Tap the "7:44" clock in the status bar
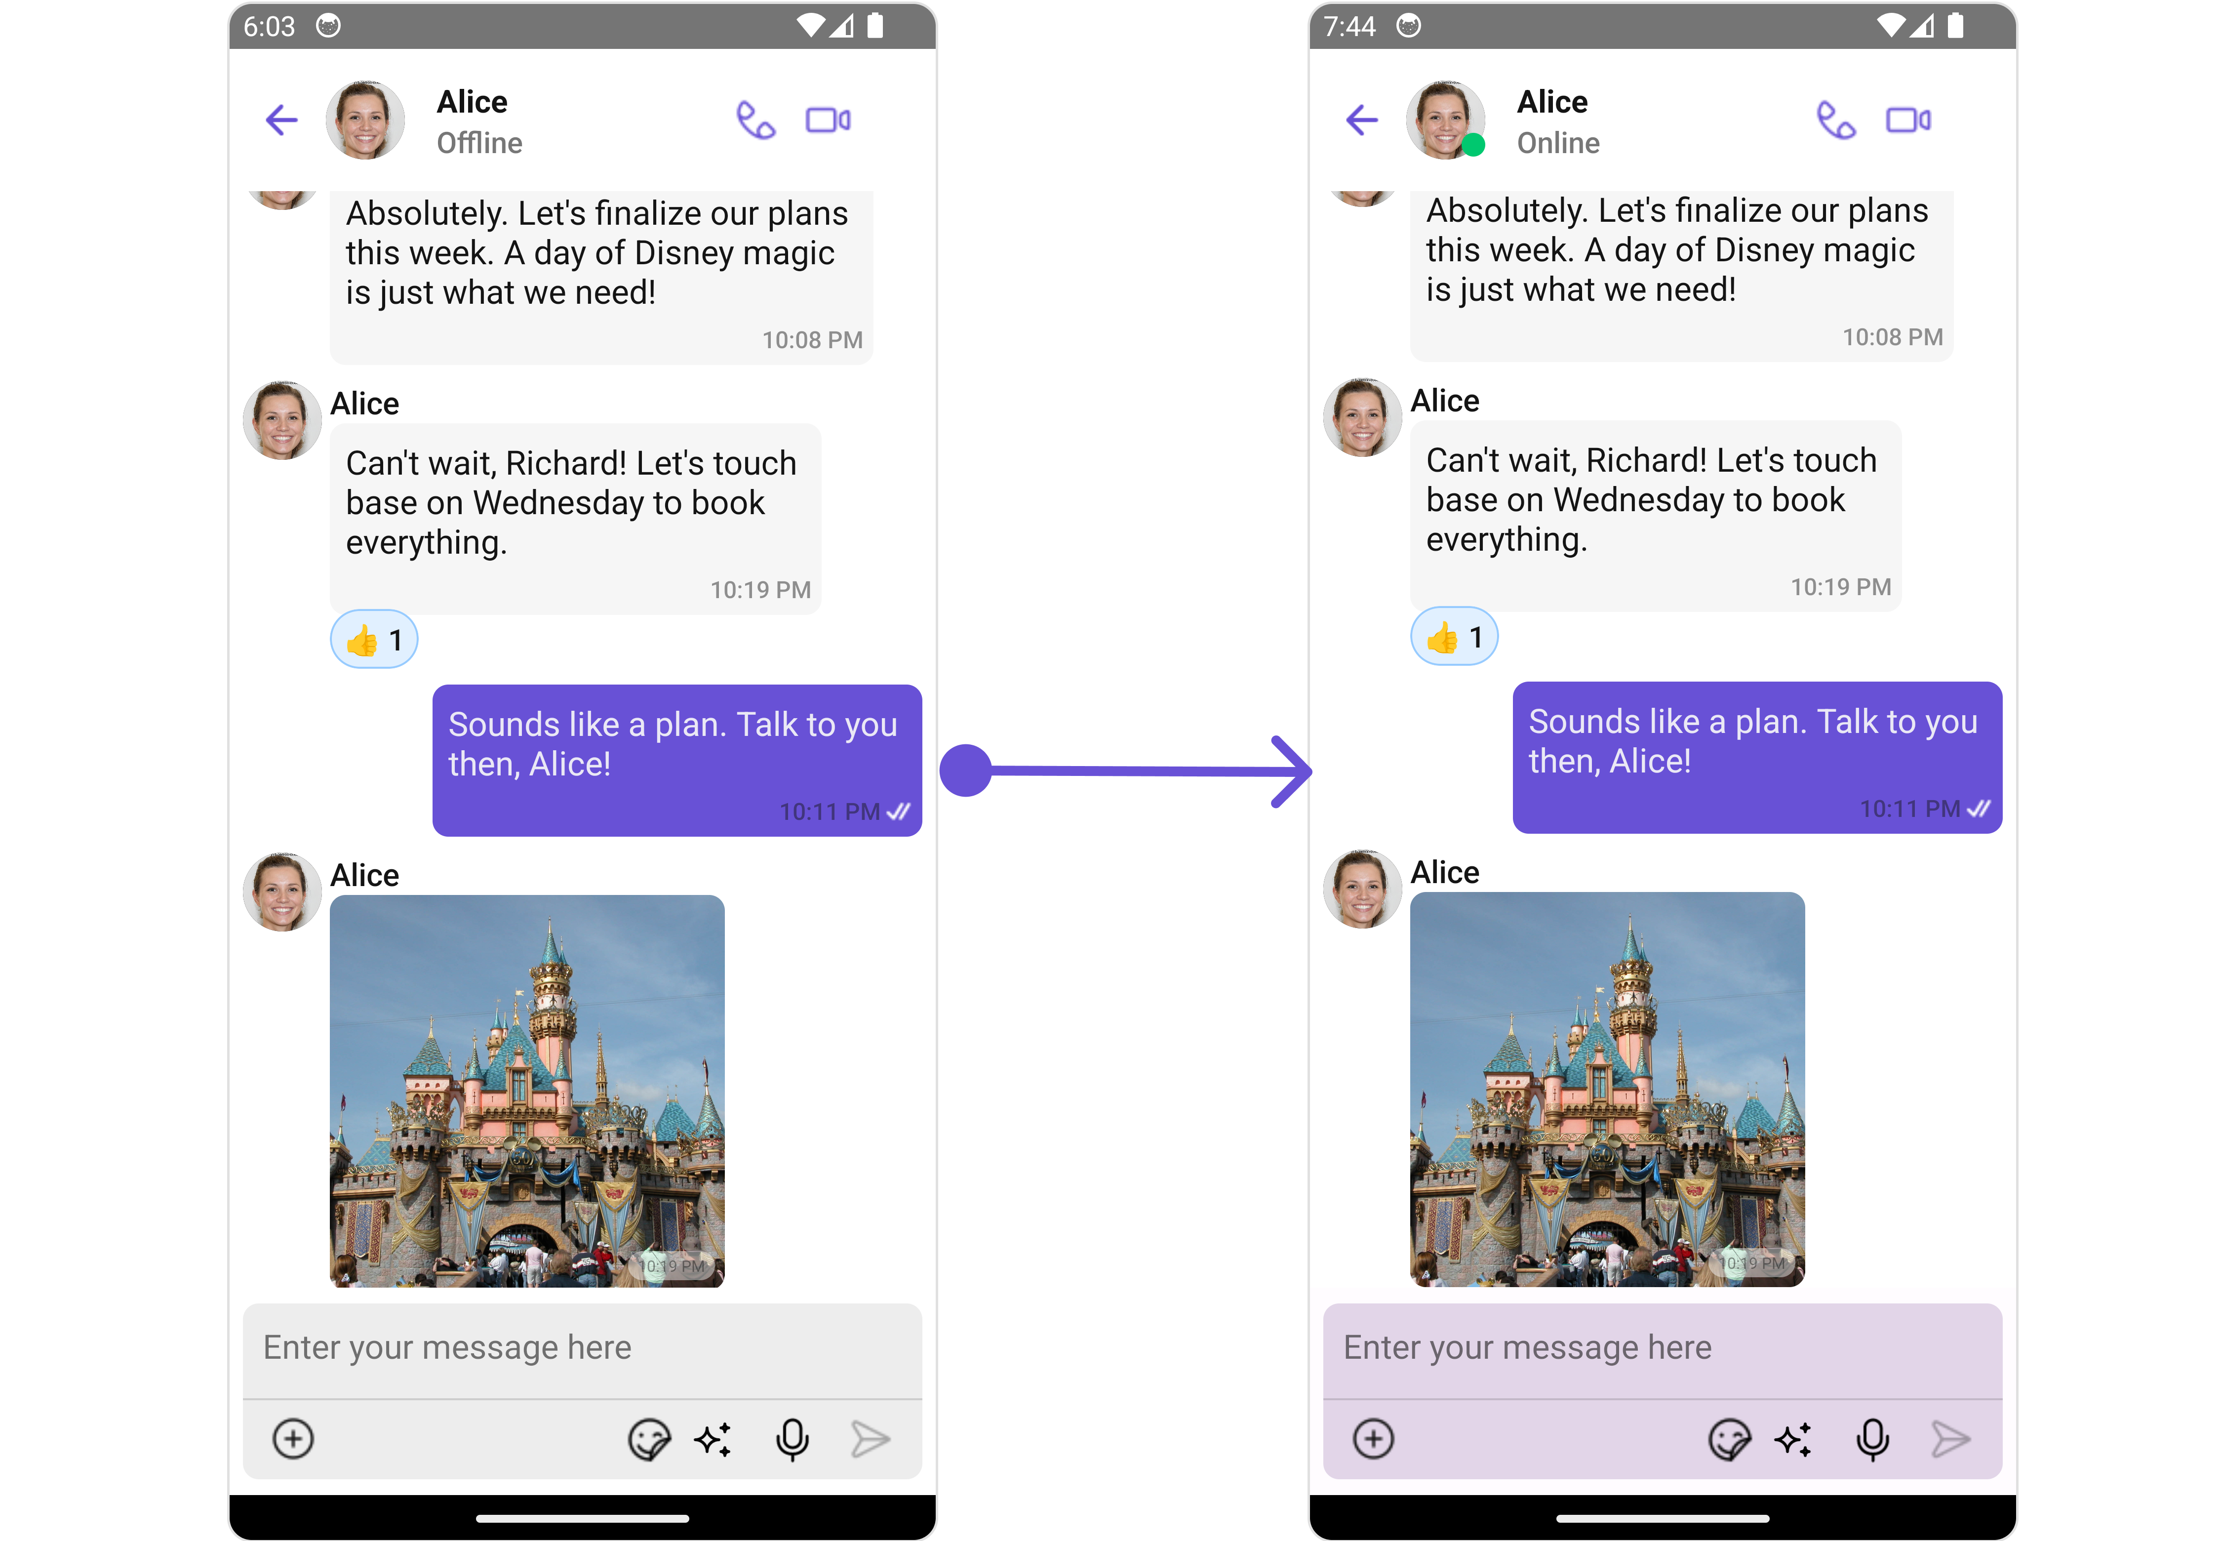 [1348, 26]
